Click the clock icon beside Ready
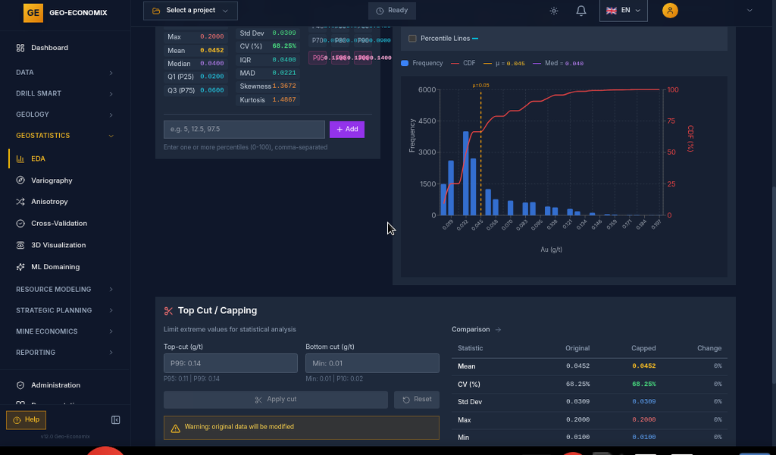This screenshot has height=455, width=776. click(380, 11)
